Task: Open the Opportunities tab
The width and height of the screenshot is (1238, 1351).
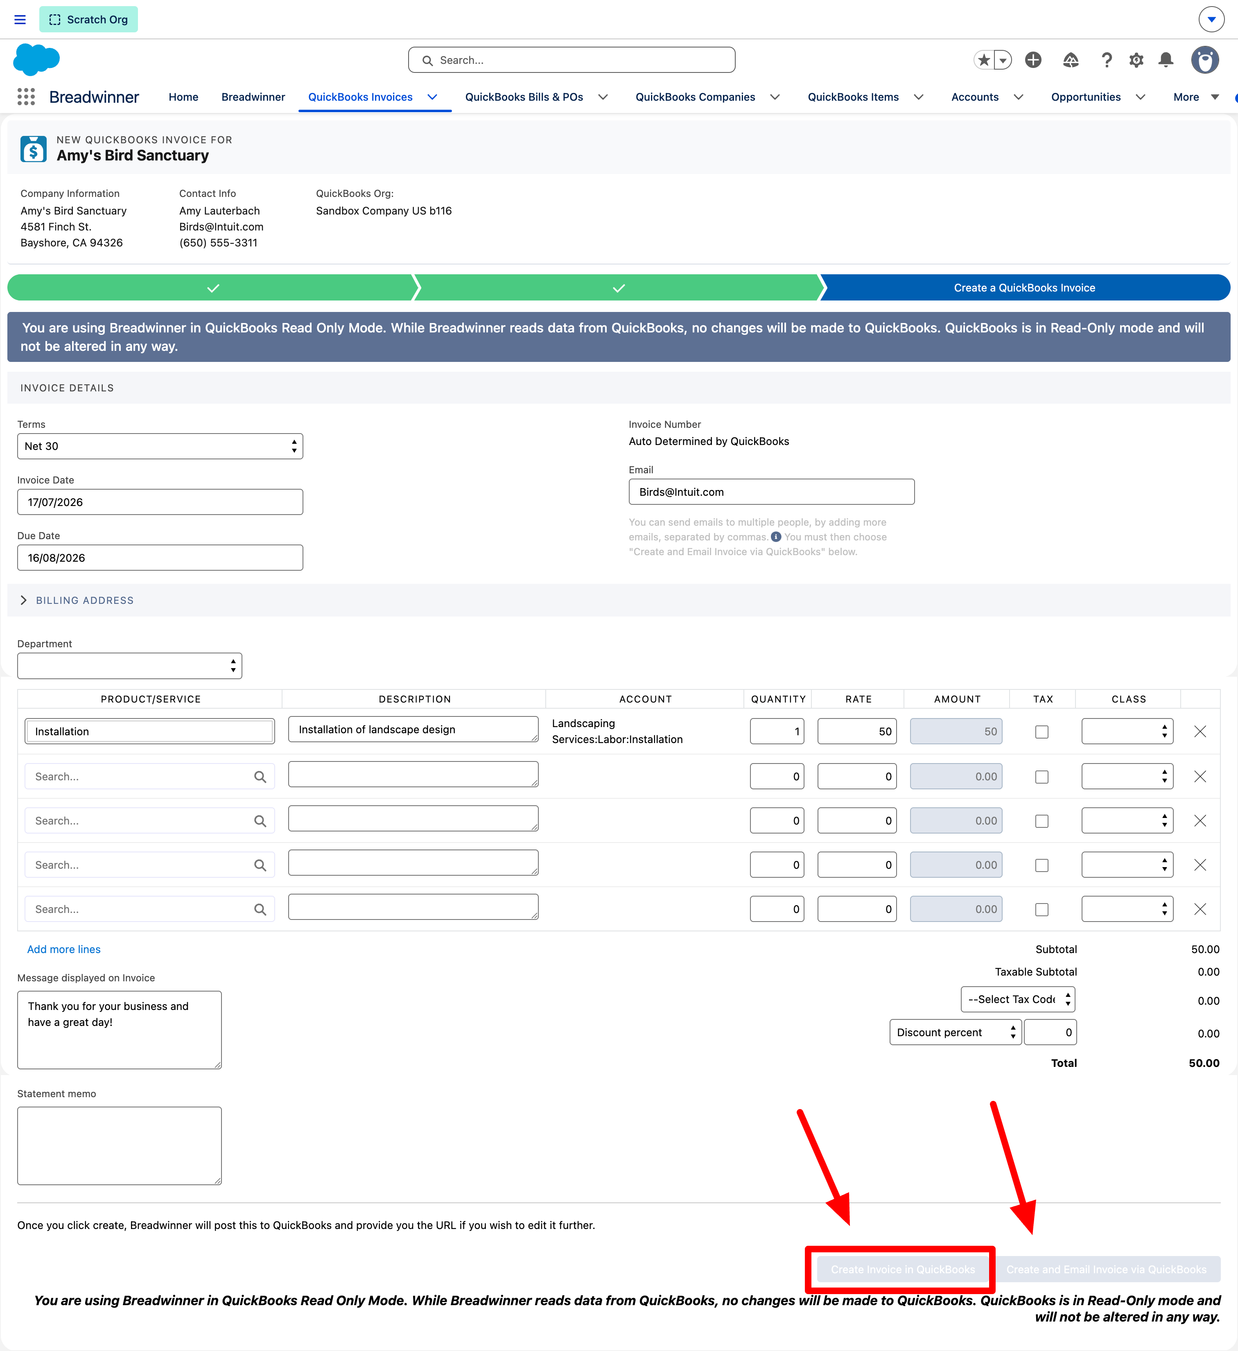Action: [1085, 97]
